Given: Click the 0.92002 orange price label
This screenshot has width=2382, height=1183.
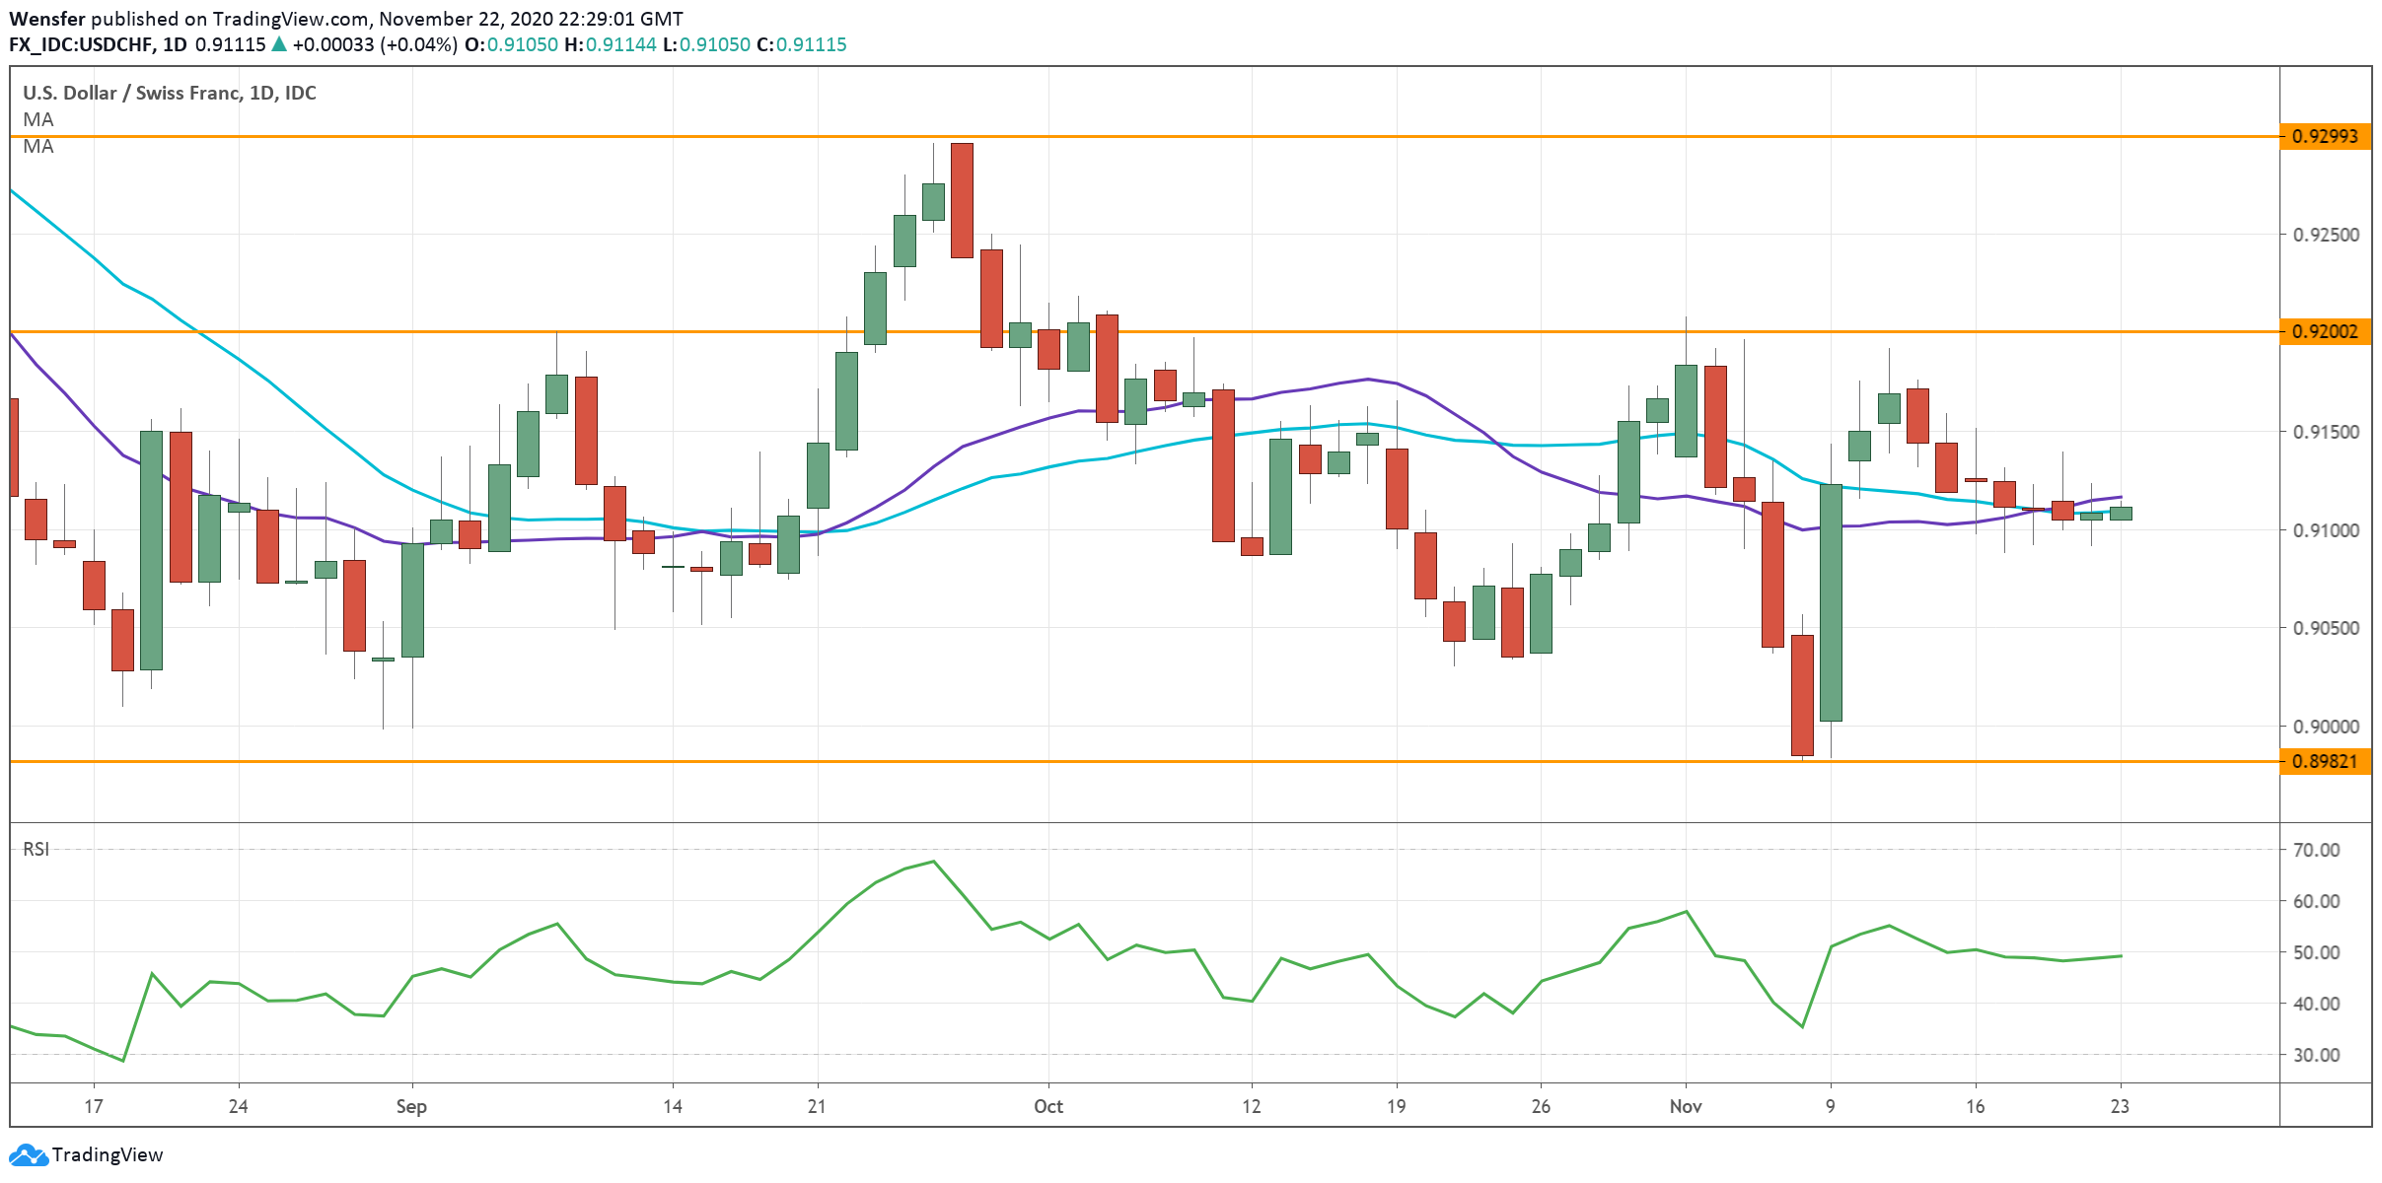Looking at the screenshot, I should (2324, 331).
